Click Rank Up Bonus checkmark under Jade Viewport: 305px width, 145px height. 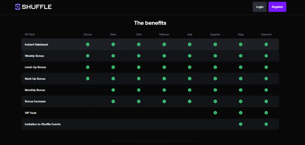coord(190,79)
